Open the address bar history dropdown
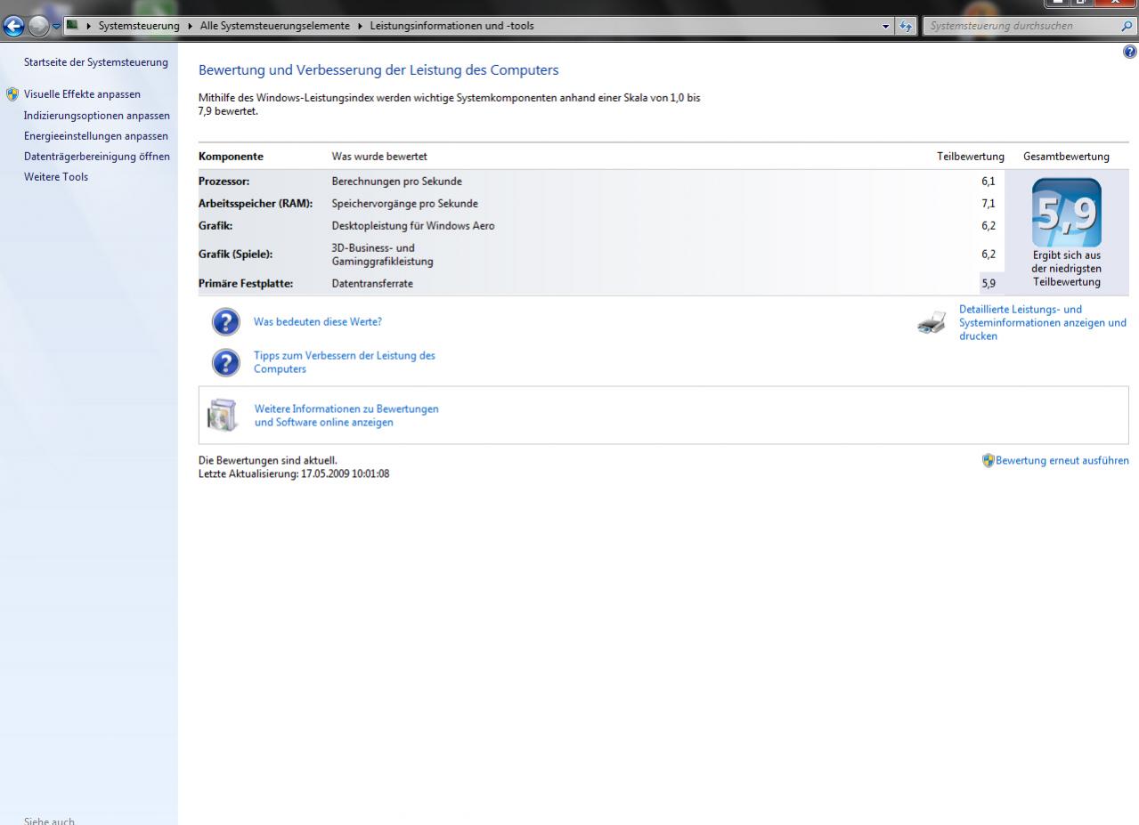Viewport: 1139px width, 825px height. click(885, 26)
